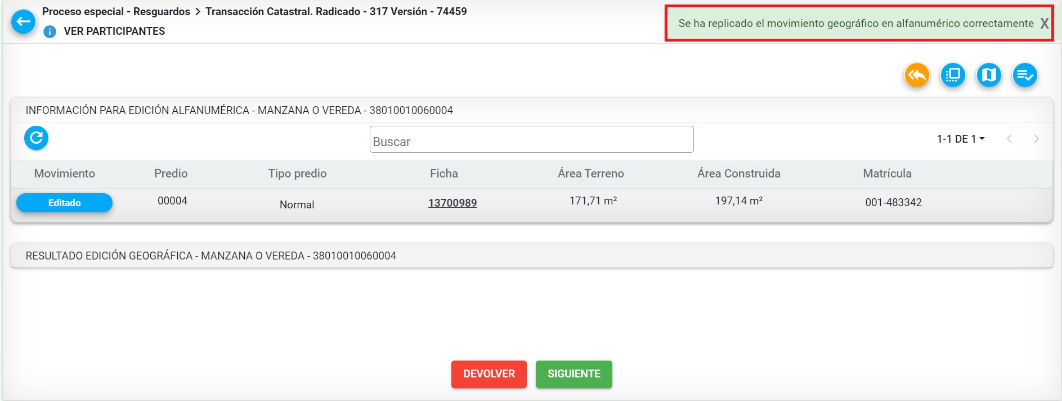The width and height of the screenshot is (1062, 401).
Task: Open the VER PARTICIPANTES info icon
Action: pyautogui.click(x=50, y=31)
